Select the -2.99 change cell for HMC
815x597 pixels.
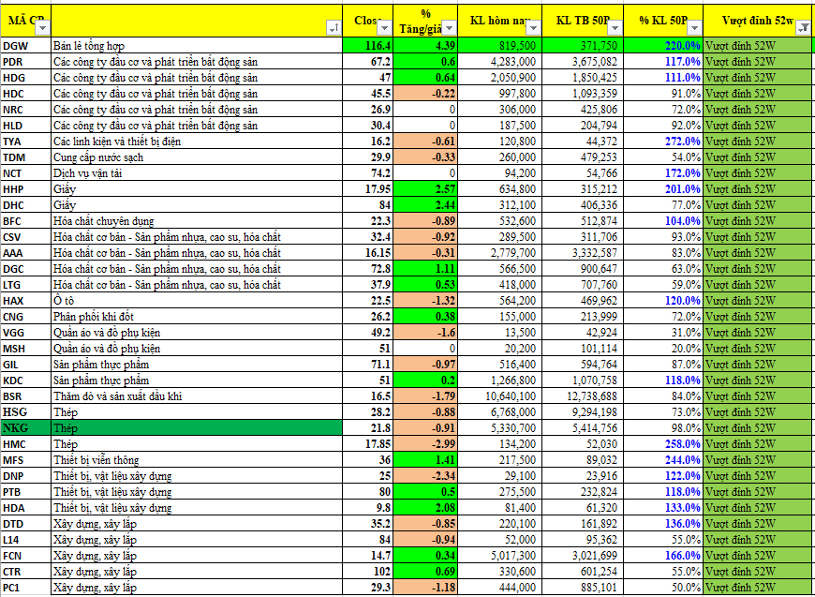coord(425,443)
